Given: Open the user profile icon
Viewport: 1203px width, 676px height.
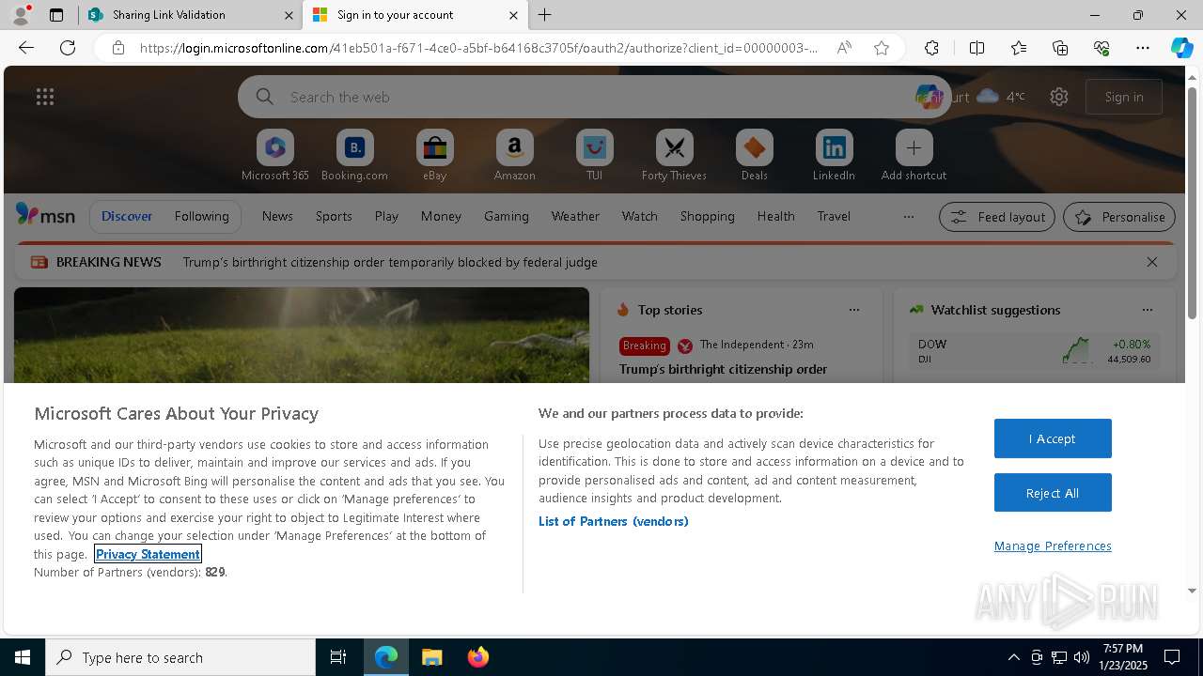Looking at the screenshot, I should click(20, 15).
